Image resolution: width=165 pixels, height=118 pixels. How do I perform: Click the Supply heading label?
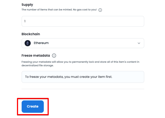[x=28, y=4]
